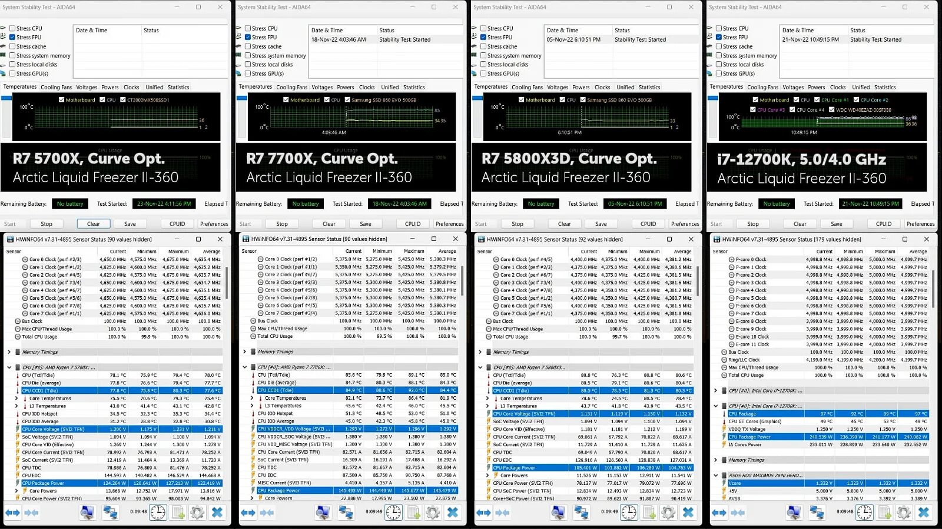Click Clear in the R7 5700X AIDA64 window

pyautogui.click(x=94, y=224)
